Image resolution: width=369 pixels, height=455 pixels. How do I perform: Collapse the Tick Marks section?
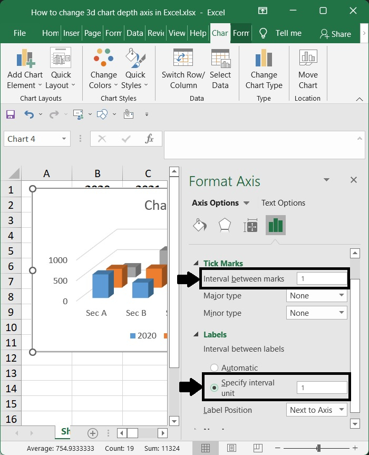(x=196, y=263)
